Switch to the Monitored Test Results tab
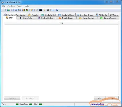 pyautogui.click(x=15, y=15)
